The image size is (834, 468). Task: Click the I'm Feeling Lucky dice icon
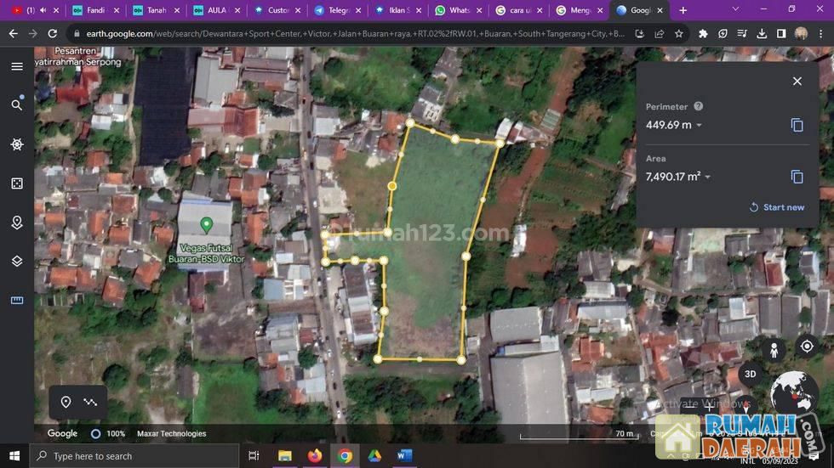(17, 183)
